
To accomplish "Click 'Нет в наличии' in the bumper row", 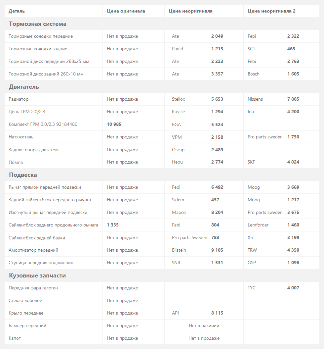I will pos(204,326).
